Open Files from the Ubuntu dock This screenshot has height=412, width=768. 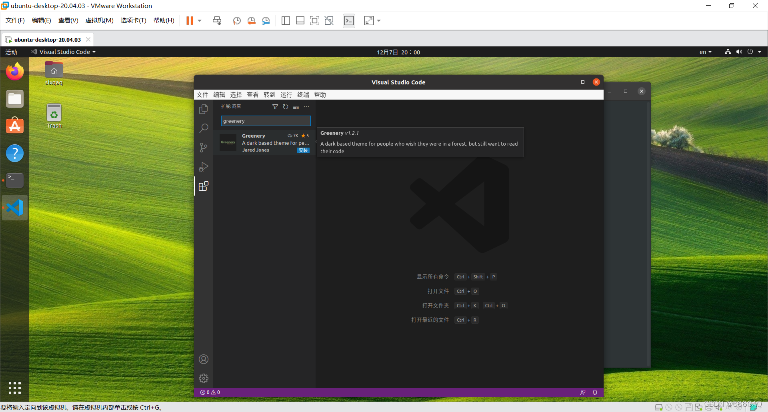(15, 99)
